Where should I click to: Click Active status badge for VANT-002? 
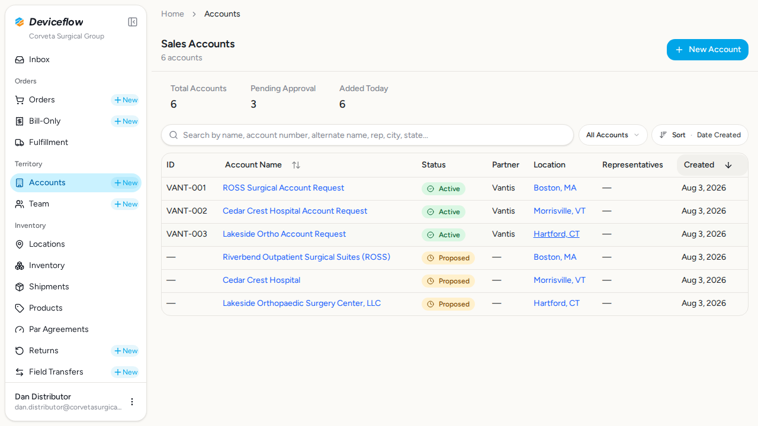point(444,212)
